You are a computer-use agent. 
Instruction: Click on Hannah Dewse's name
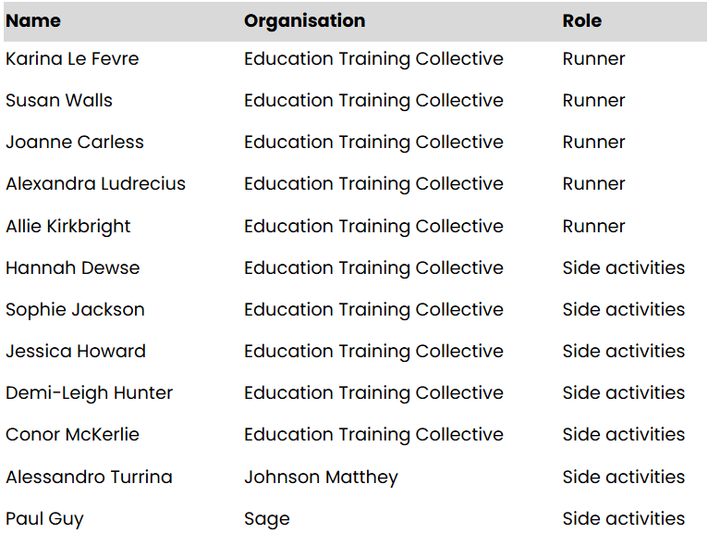tap(73, 267)
